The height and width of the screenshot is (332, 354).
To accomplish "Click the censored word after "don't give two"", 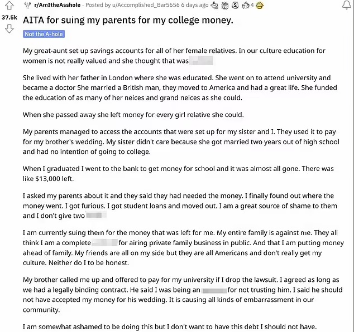I will point(94,215).
